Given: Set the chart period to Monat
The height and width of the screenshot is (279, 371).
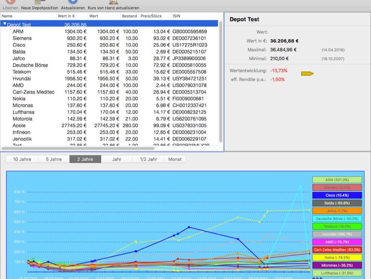Looking at the screenshot, I should (174, 159).
